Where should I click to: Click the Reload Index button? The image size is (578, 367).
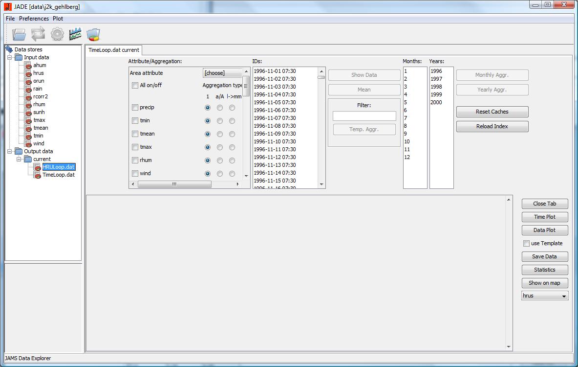(492, 126)
